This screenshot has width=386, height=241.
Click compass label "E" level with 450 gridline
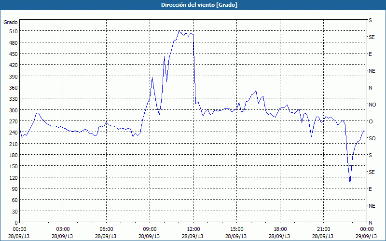[x=370, y=54]
